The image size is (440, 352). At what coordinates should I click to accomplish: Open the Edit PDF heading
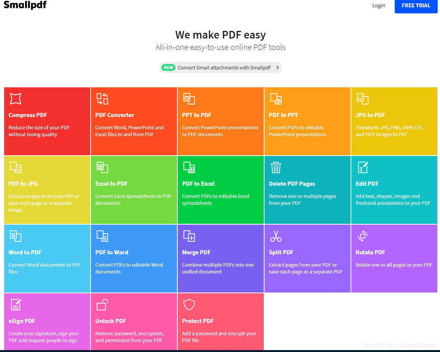pos(367,183)
